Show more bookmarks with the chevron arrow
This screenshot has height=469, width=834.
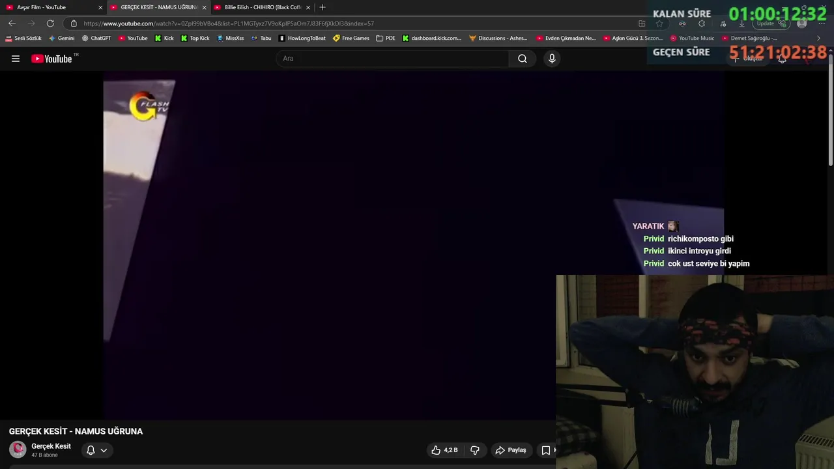click(819, 38)
